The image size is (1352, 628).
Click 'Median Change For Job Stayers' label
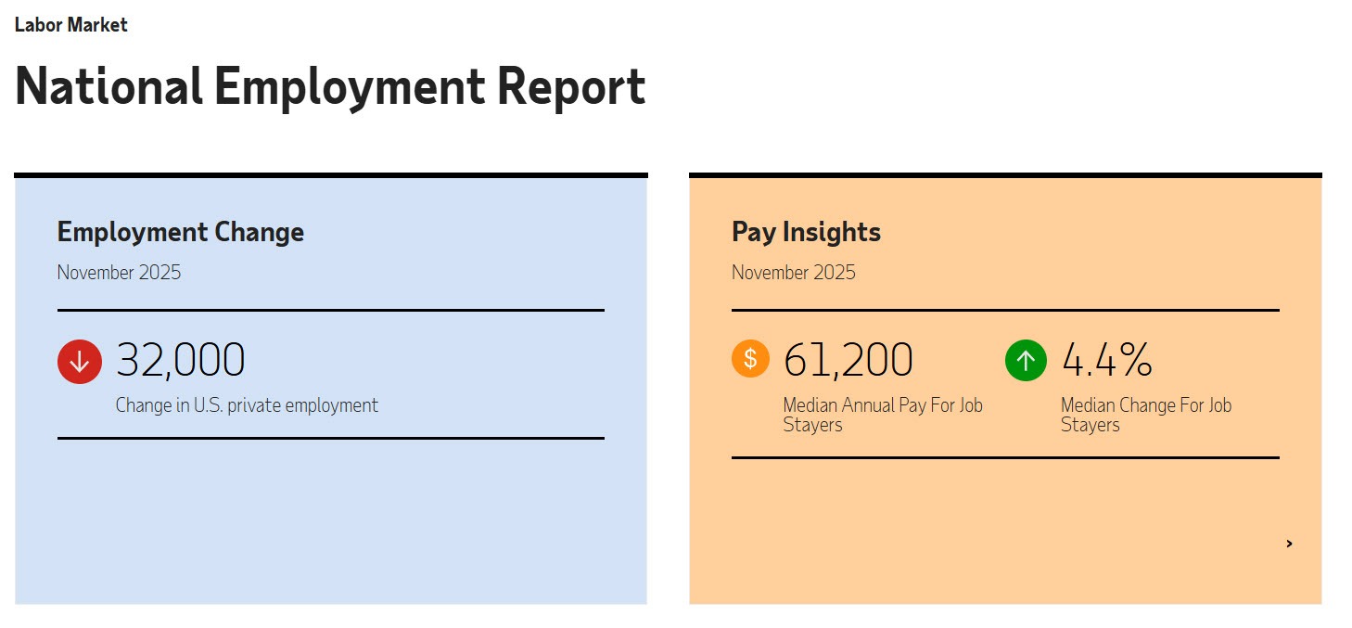pyautogui.click(x=1145, y=415)
